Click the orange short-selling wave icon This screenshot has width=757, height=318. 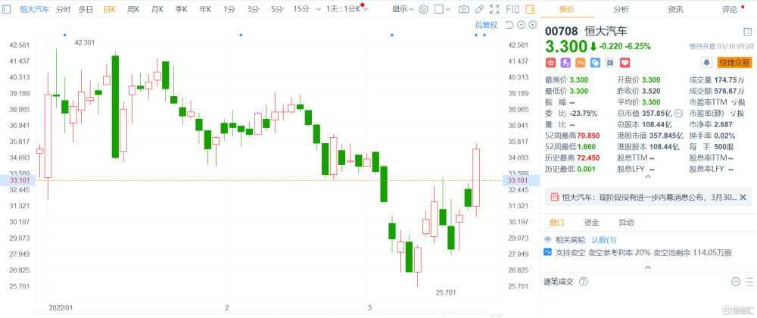pyautogui.click(x=581, y=62)
